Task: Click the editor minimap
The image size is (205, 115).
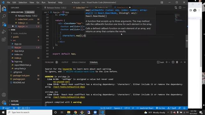Action: [x=180, y=18]
